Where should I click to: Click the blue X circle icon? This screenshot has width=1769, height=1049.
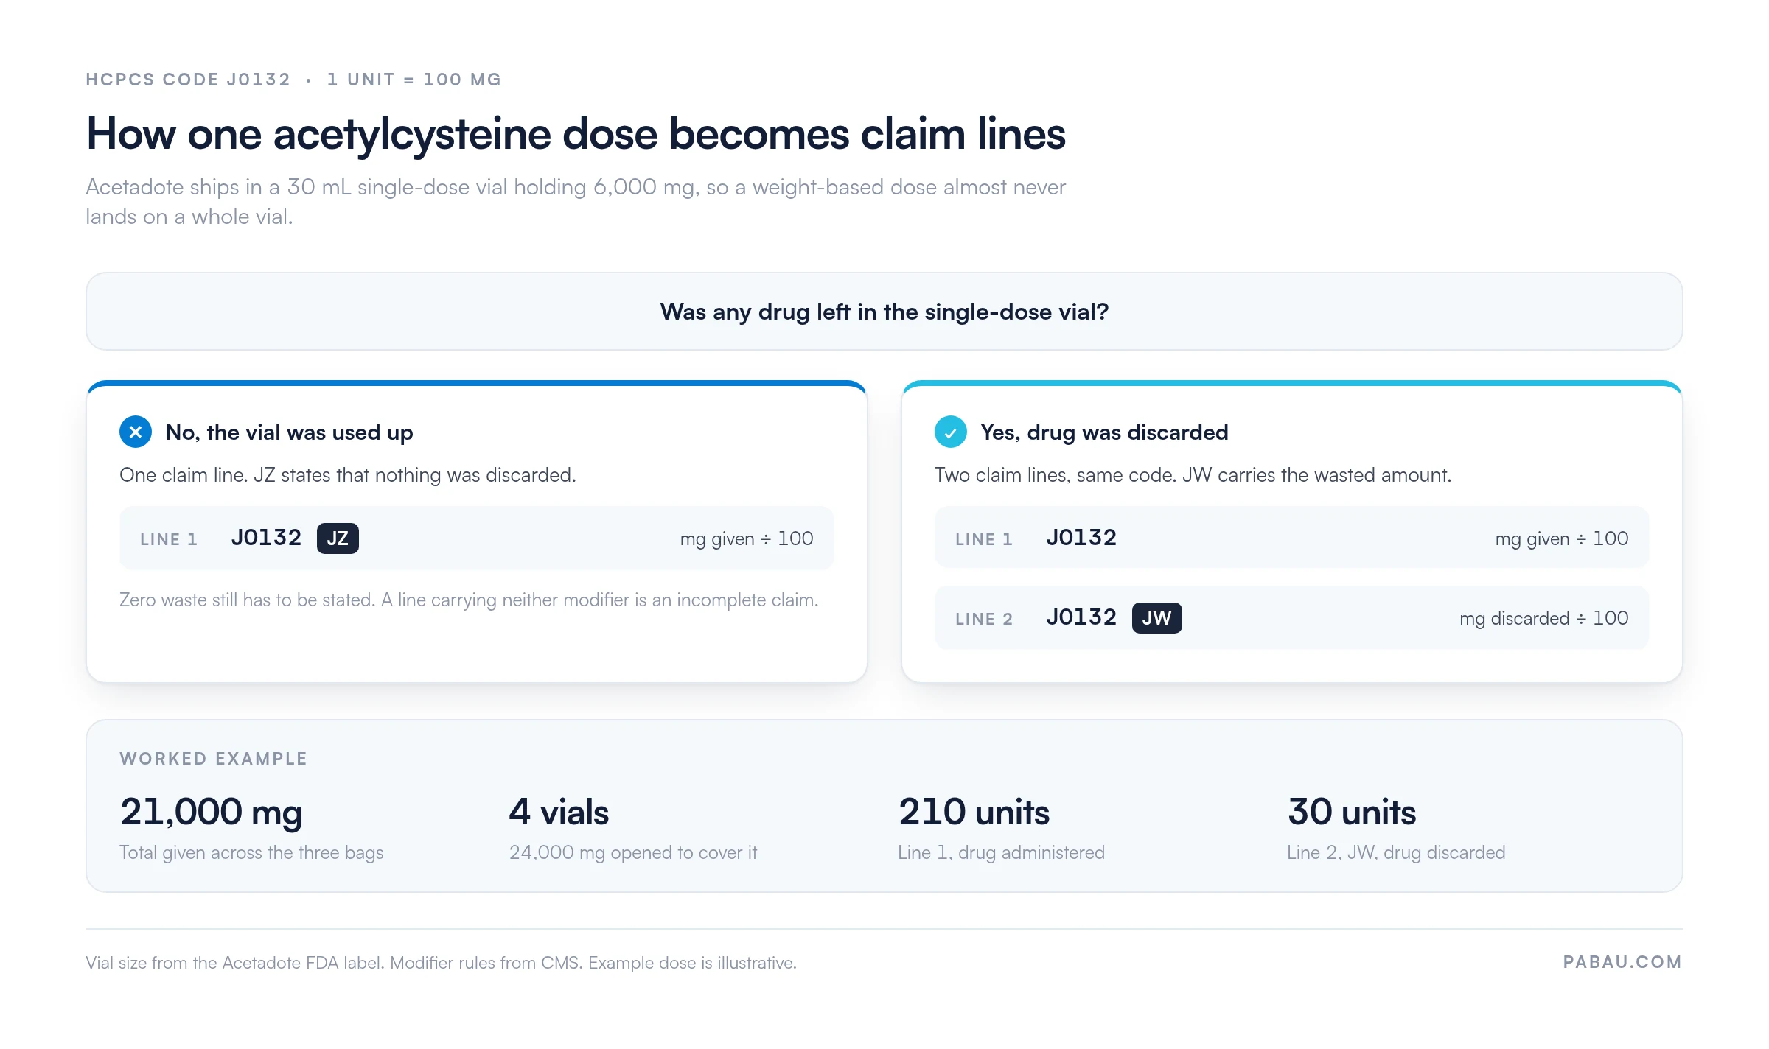[x=136, y=432]
